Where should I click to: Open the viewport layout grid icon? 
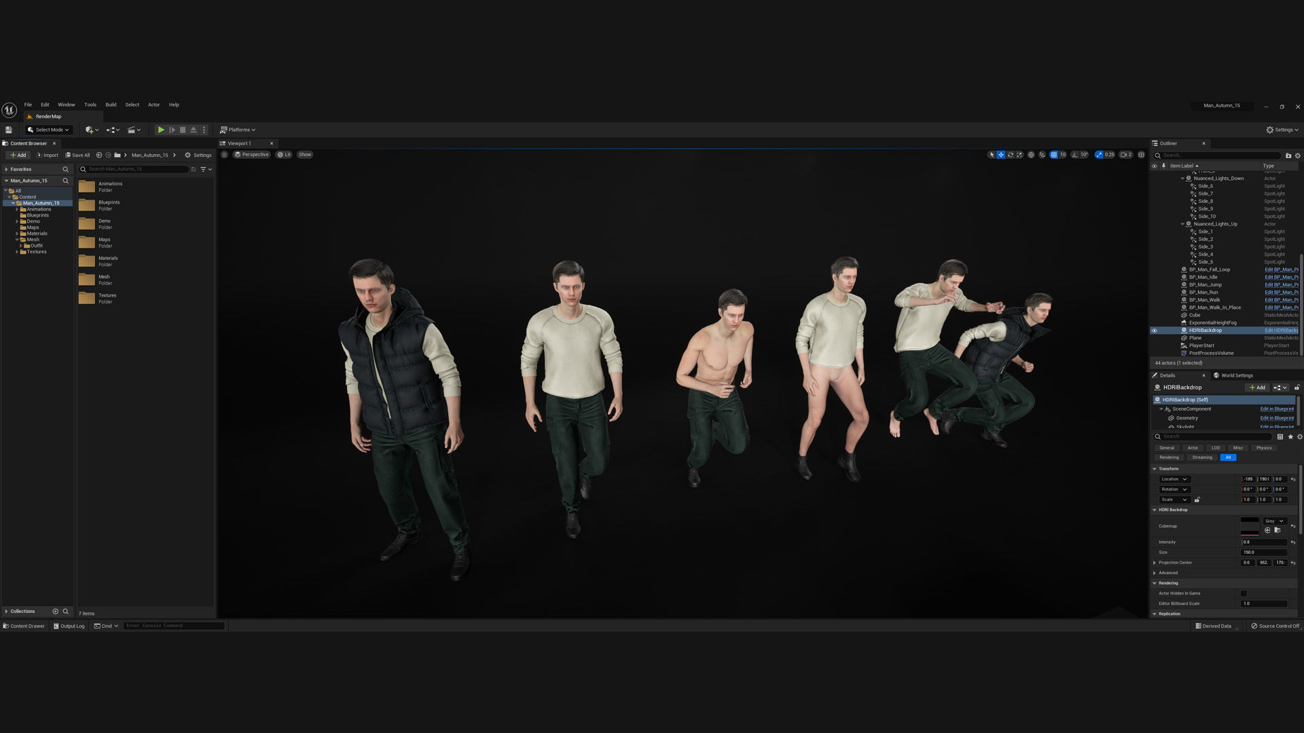click(1141, 155)
